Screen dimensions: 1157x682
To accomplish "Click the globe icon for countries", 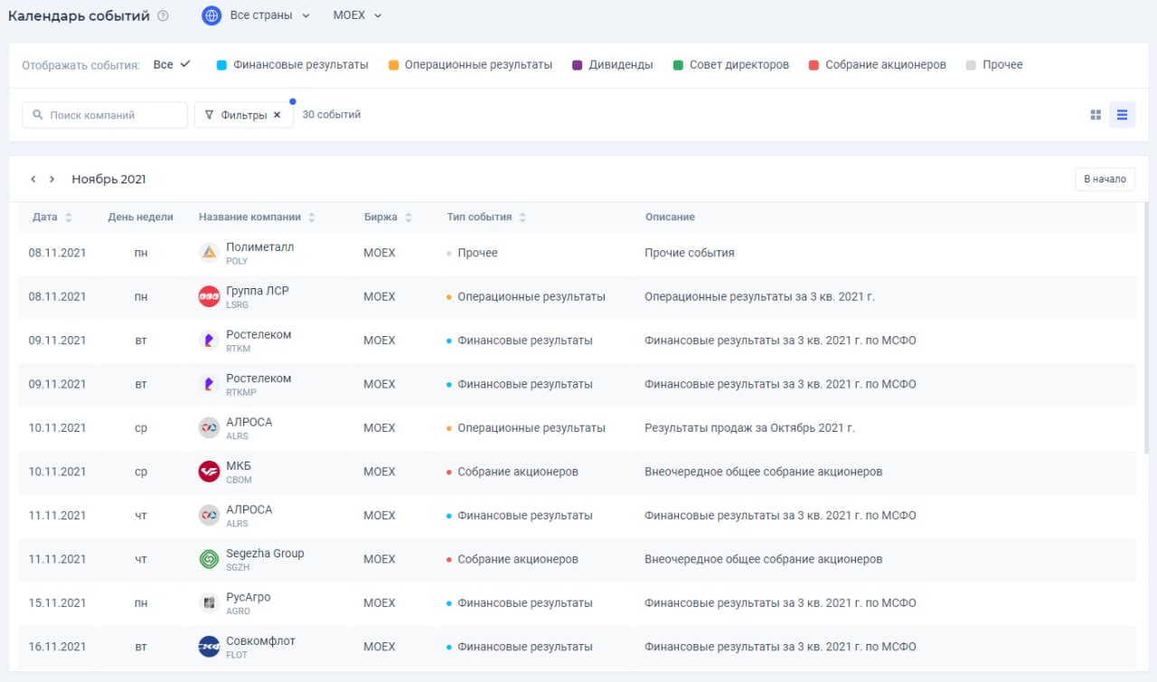I will pyautogui.click(x=212, y=15).
